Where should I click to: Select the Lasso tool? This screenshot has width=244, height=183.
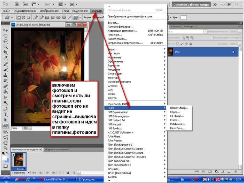[6, 41]
